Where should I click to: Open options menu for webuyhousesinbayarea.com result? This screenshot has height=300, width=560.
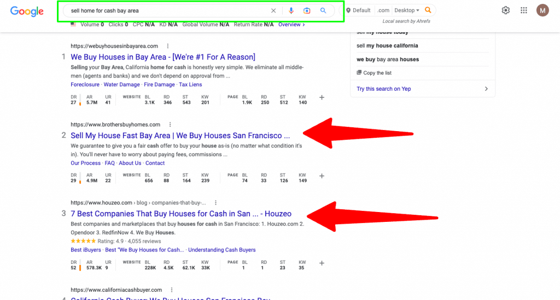[167, 46]
